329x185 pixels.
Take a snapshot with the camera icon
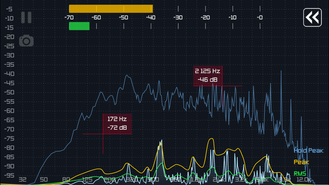pyautogui.click(x=26, y=41)
